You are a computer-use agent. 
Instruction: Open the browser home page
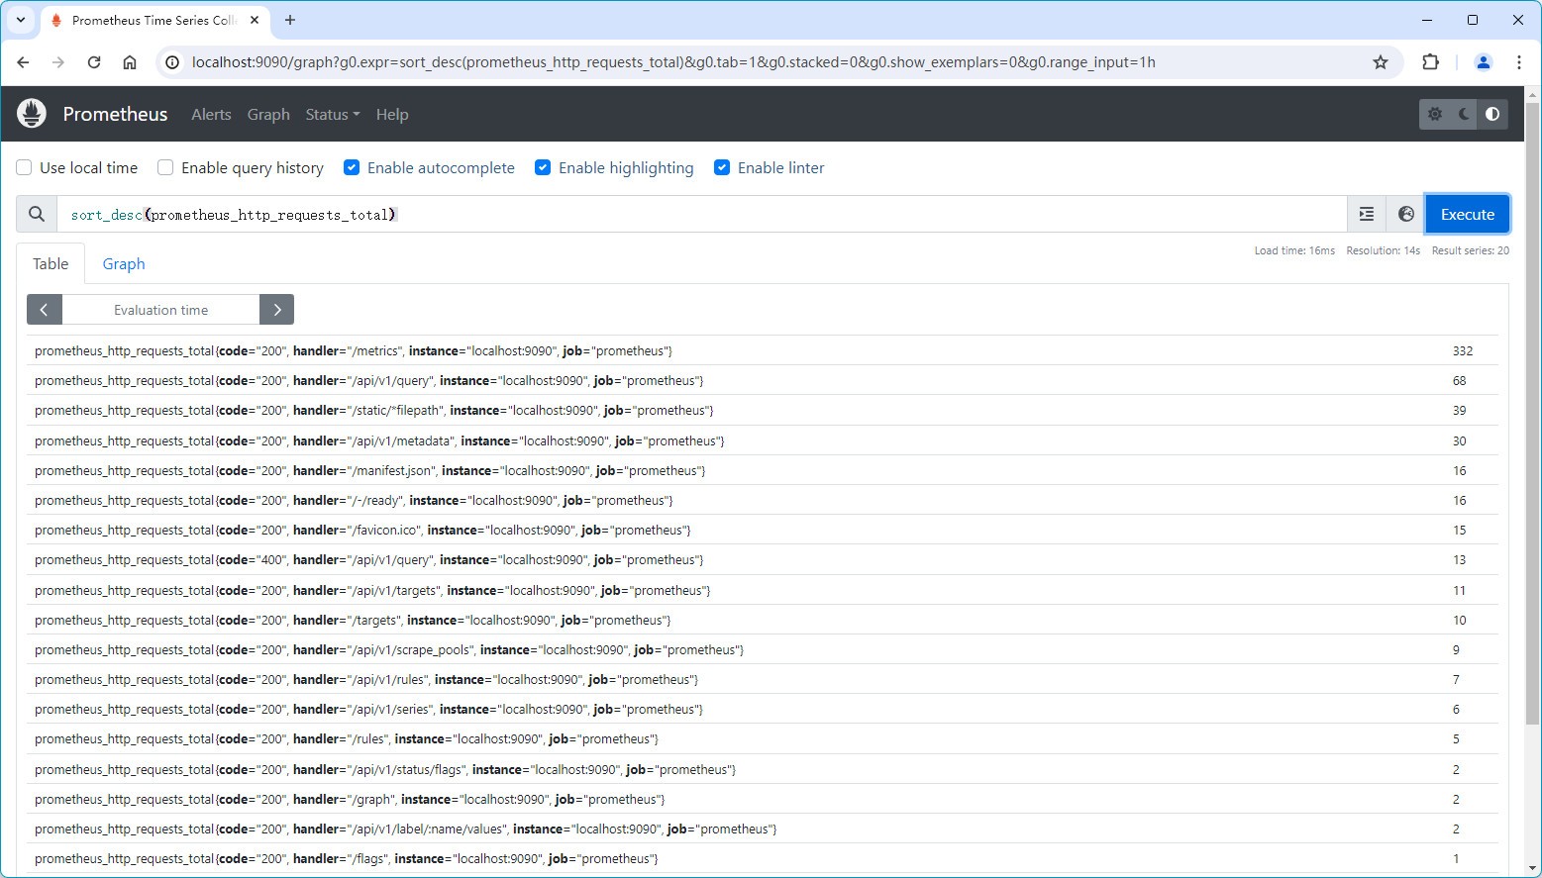tap(130, 62)
